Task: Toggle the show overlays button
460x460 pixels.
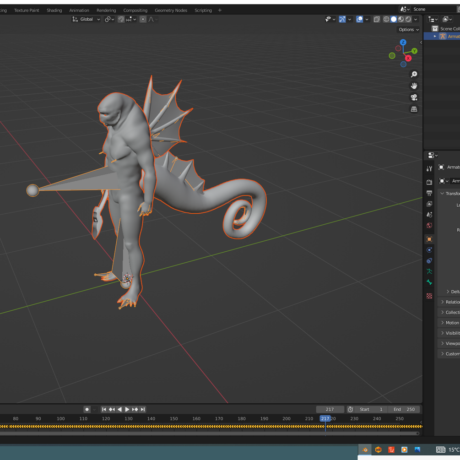Action: click(x=359, y=19)
